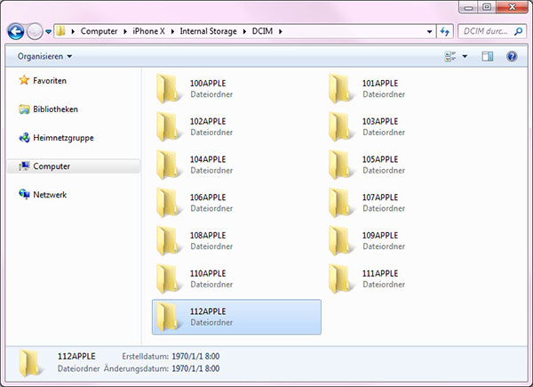The image size is (533, 387).
Task: Expand the arrow after Internal Storage in breadcrumb
Action: (244, 32)
